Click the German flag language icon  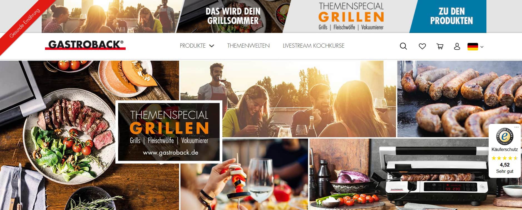[x=473, y=47]
